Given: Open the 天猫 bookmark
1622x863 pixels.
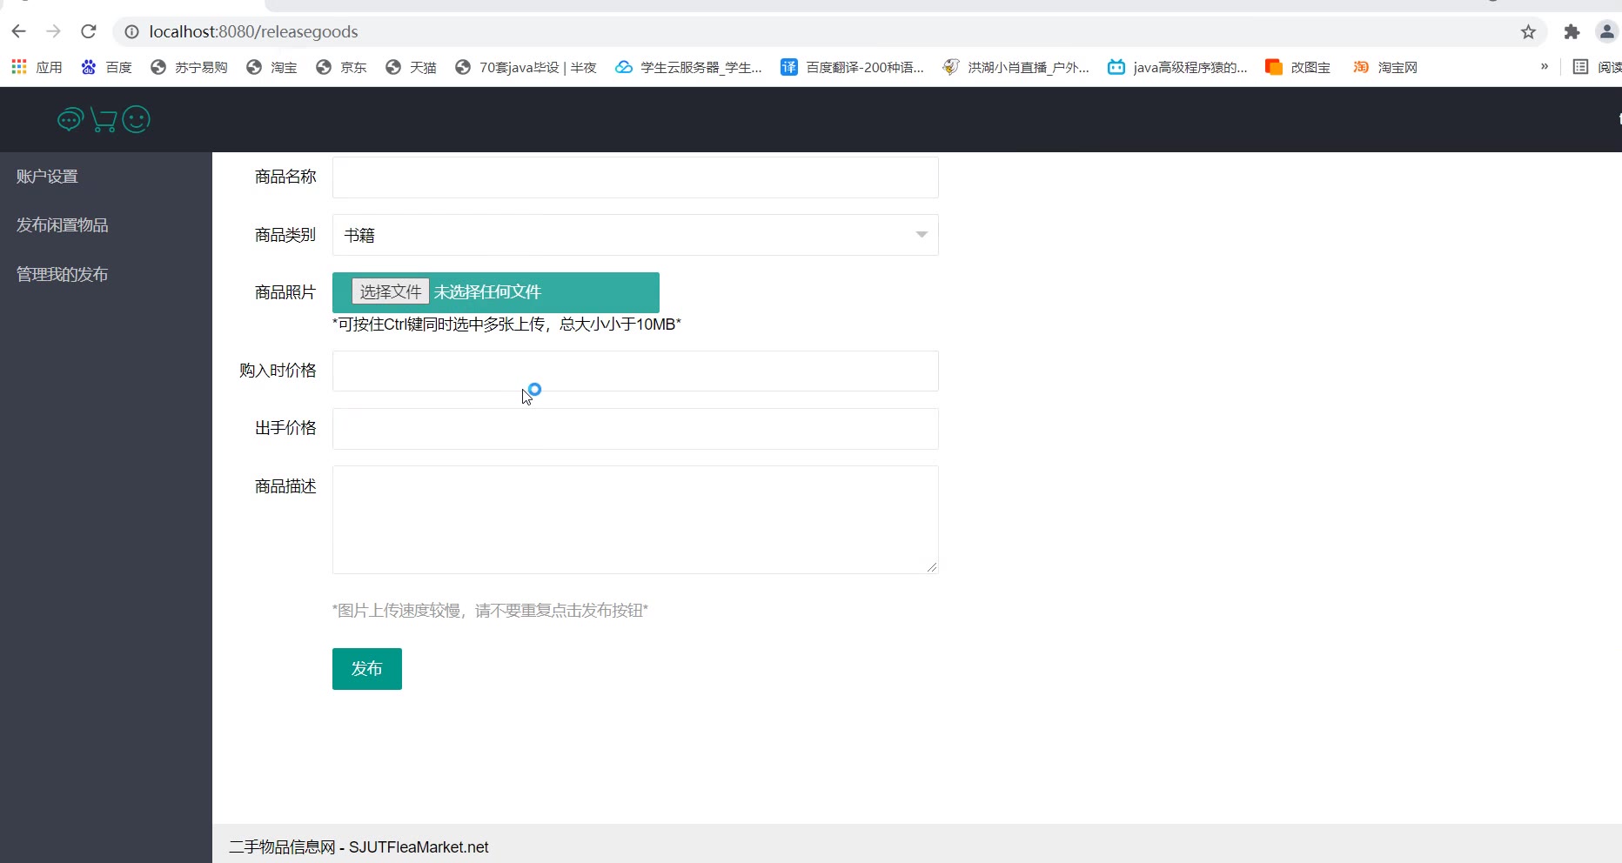Looking at the screenshot, I should [411, 67].
